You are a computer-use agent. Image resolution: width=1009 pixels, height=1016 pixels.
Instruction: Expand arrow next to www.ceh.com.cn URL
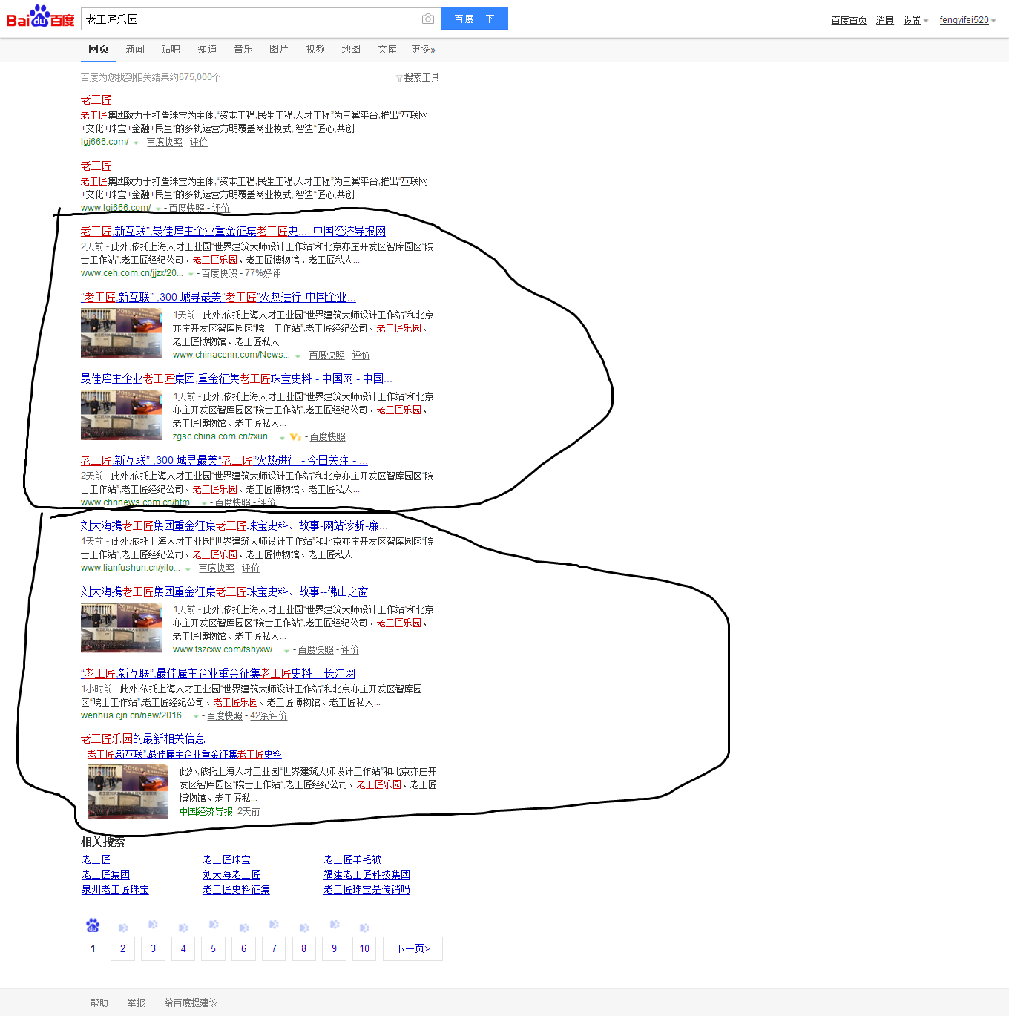click(x=191, y=274)
